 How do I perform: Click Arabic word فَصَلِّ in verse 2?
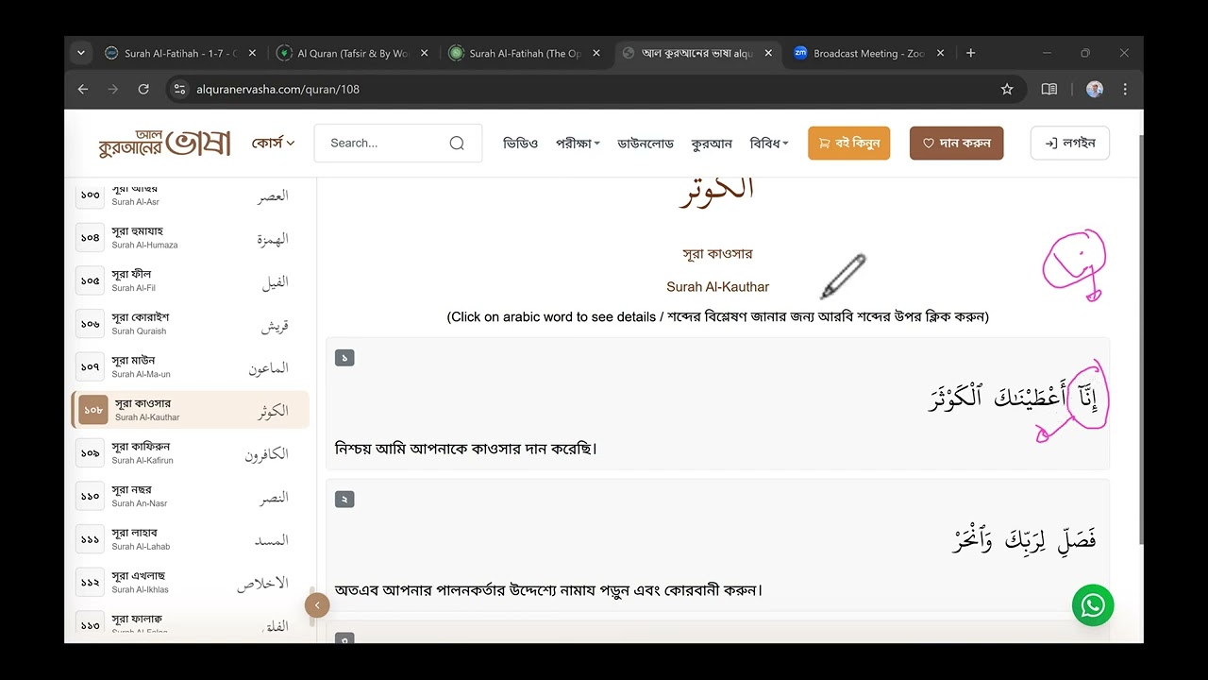[1076, 540]
